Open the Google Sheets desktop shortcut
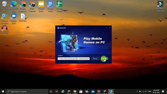This screenshot has width=167, height=94. pyautogui.click(x=59, y=6)
